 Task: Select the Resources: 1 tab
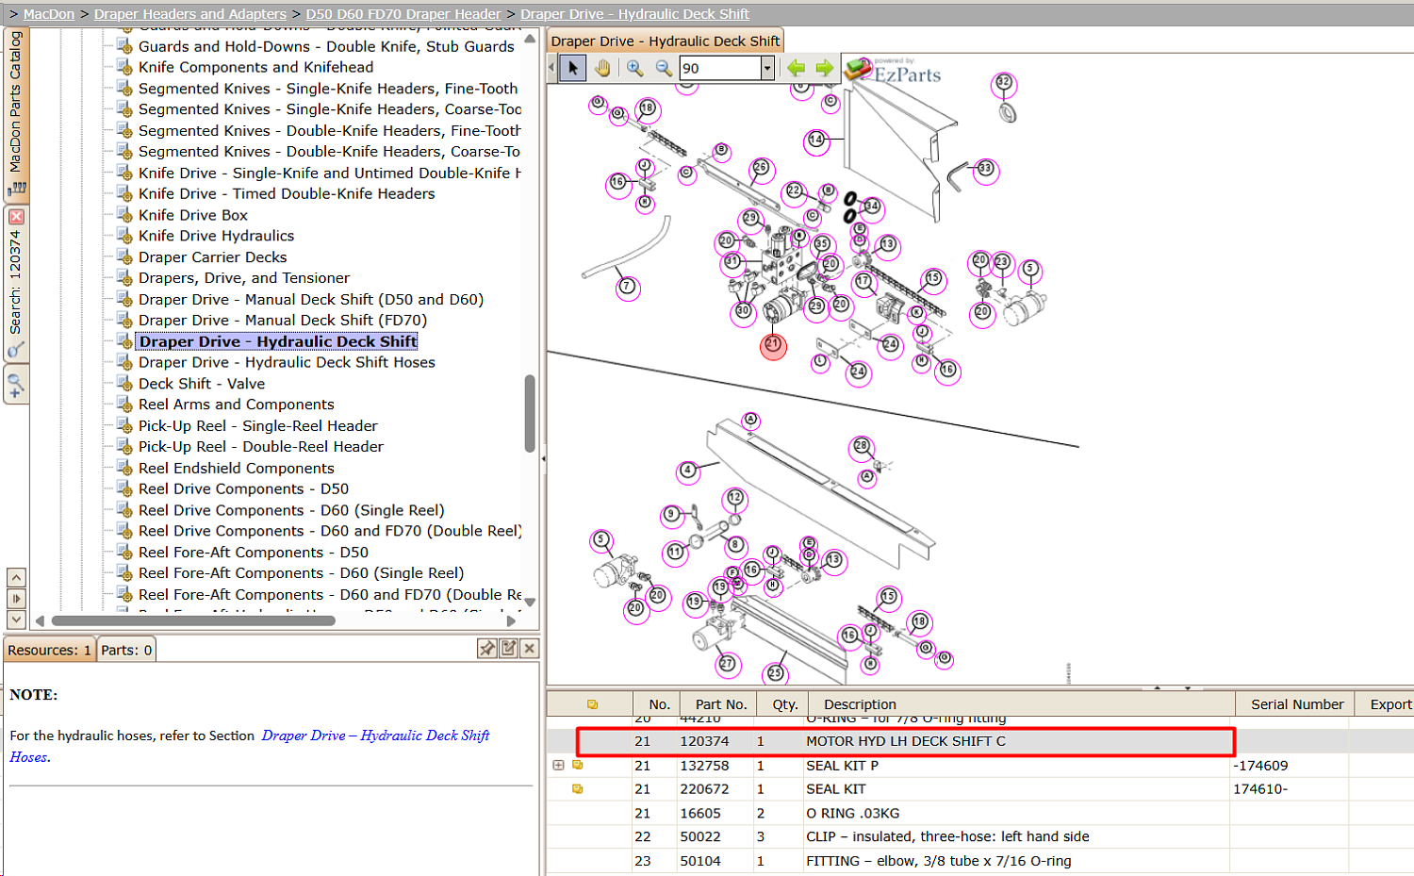coord(49,650)
